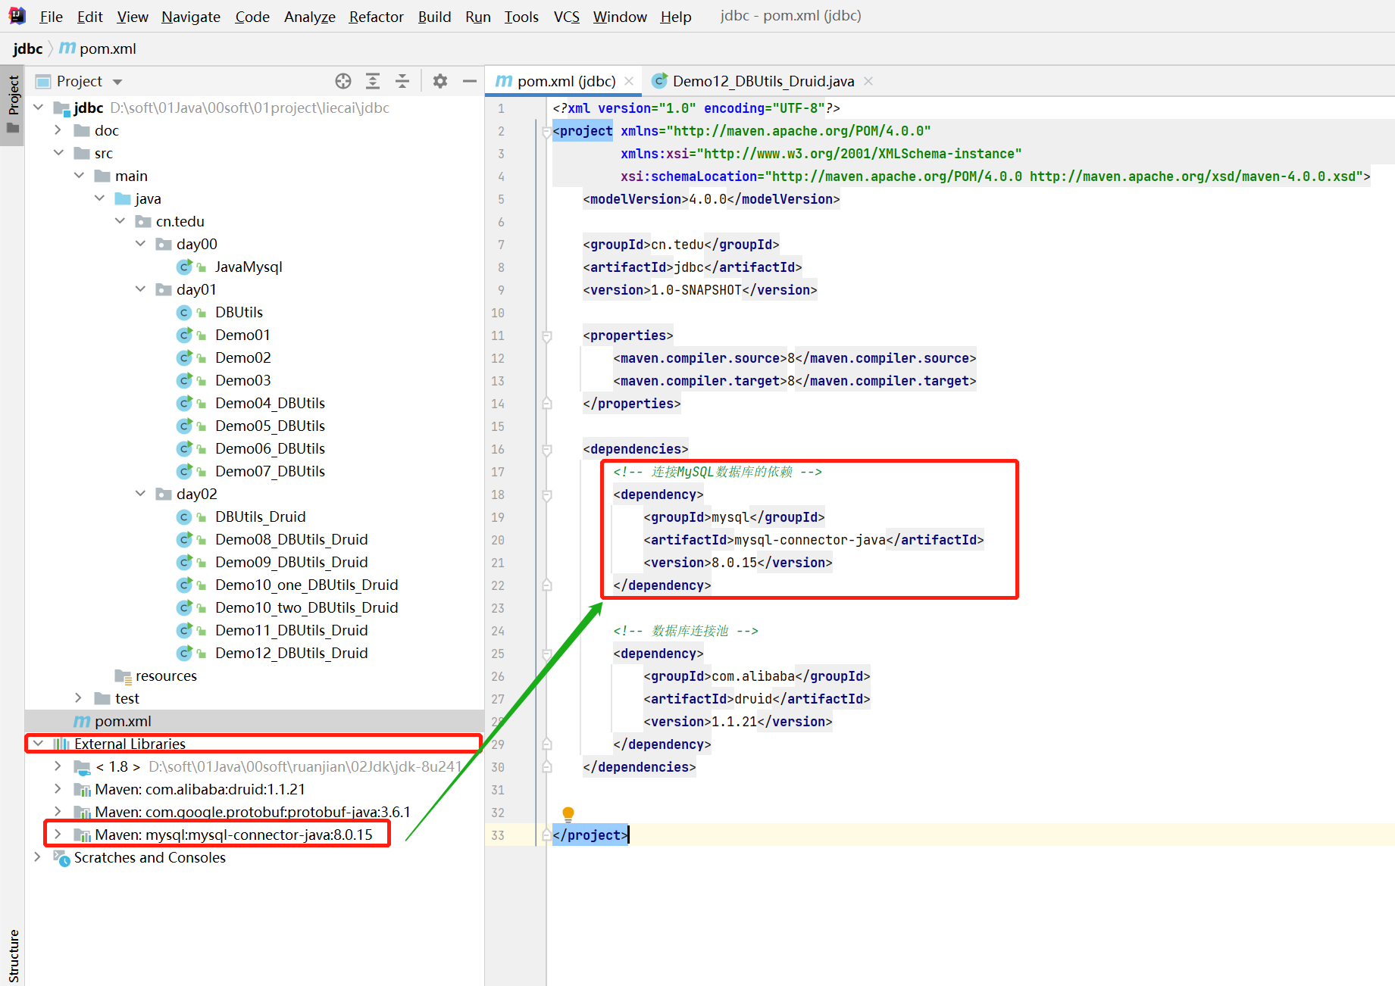Click com.alibaba groupId in editor

coord(753,676)
